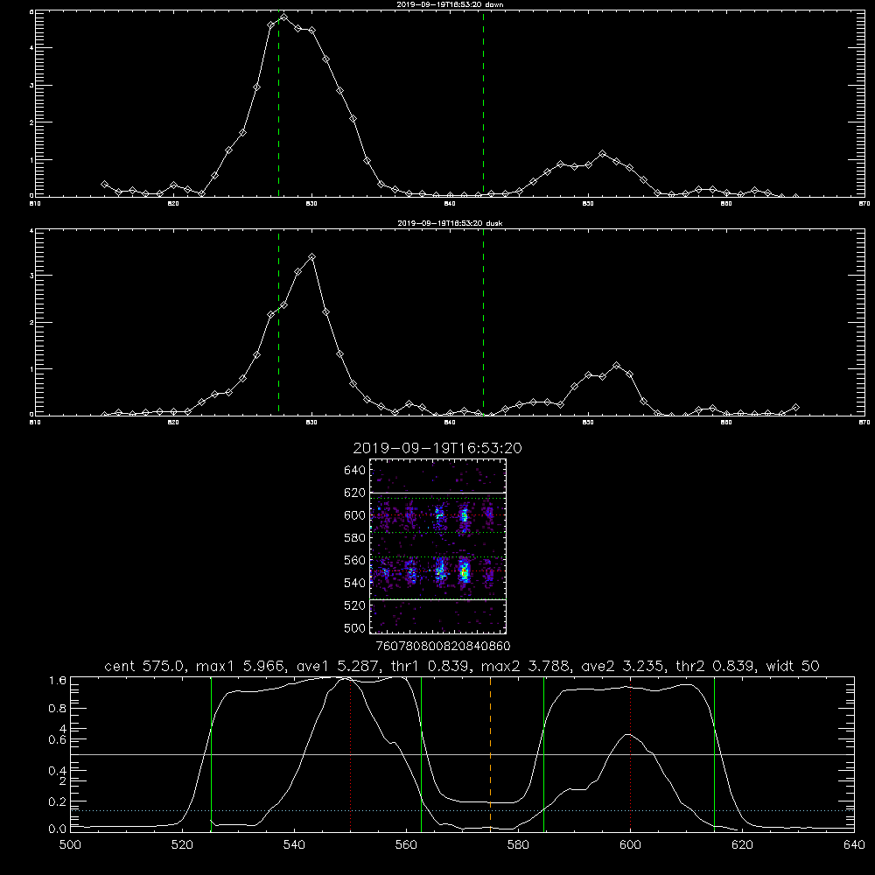Click the red dotted peak line near 550

coord(351,753)
